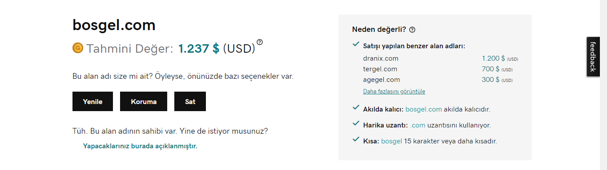Viewport: 607px width, 170px height.
Task: Select the tergel.com comparable domain
Action: pyautogui.click(x=380, y=69)
